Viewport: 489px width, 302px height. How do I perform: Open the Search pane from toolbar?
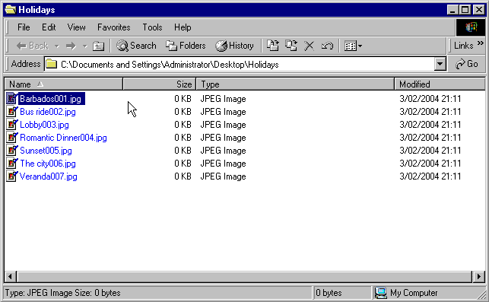click(x=136, y=46)
